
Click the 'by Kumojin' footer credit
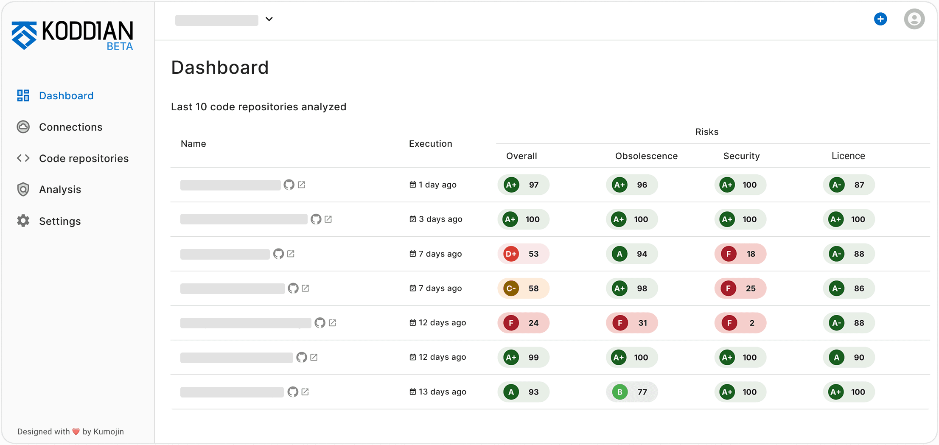tap(103, 431)
